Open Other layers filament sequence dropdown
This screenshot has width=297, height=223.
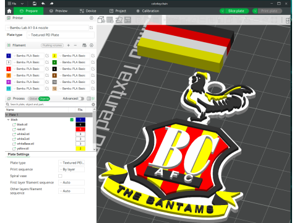[x=71, y=191]
